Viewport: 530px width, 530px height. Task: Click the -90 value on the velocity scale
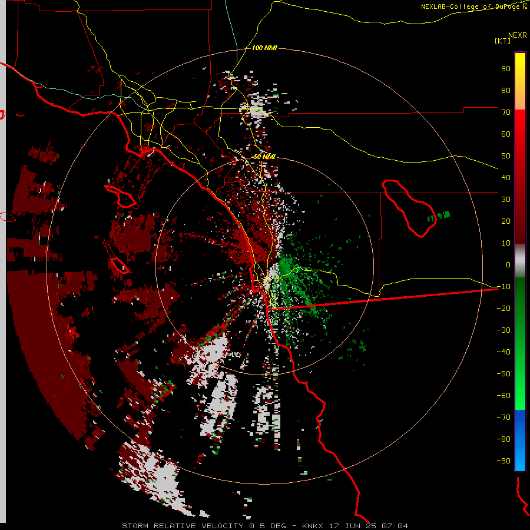pos(503,461)
